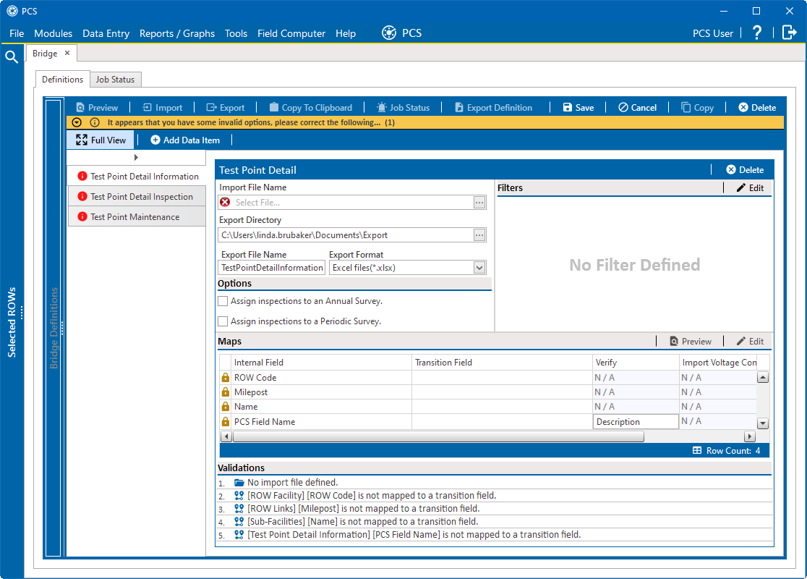Open the Reports / Graphs menu
807x579 pixels.
click(177, 33)
